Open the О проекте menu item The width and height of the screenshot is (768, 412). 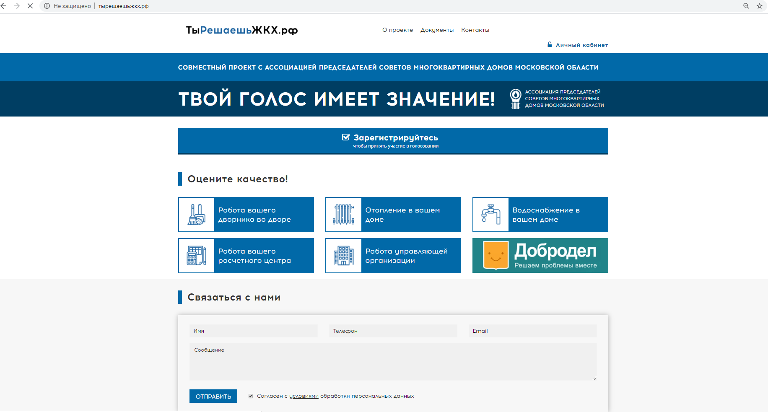click(397, 30)
